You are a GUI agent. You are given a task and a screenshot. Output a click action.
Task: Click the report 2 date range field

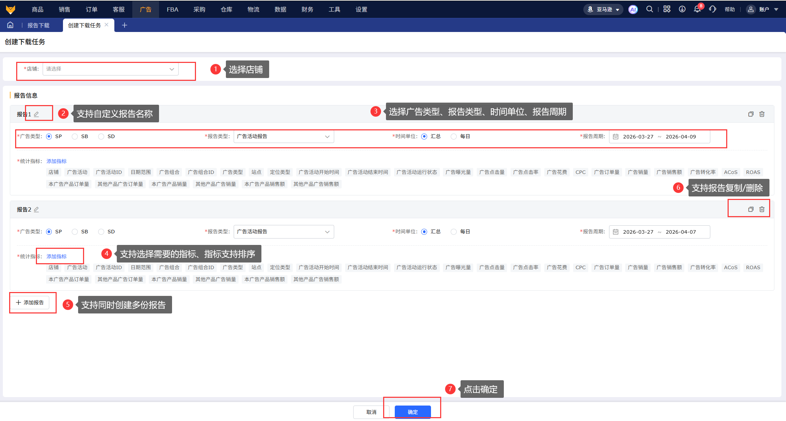(x=659, y=232)
